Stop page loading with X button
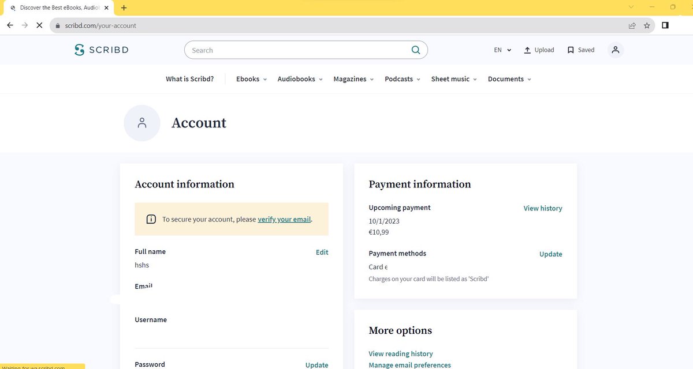The image size is (693, 369). [x=39, y=25]
